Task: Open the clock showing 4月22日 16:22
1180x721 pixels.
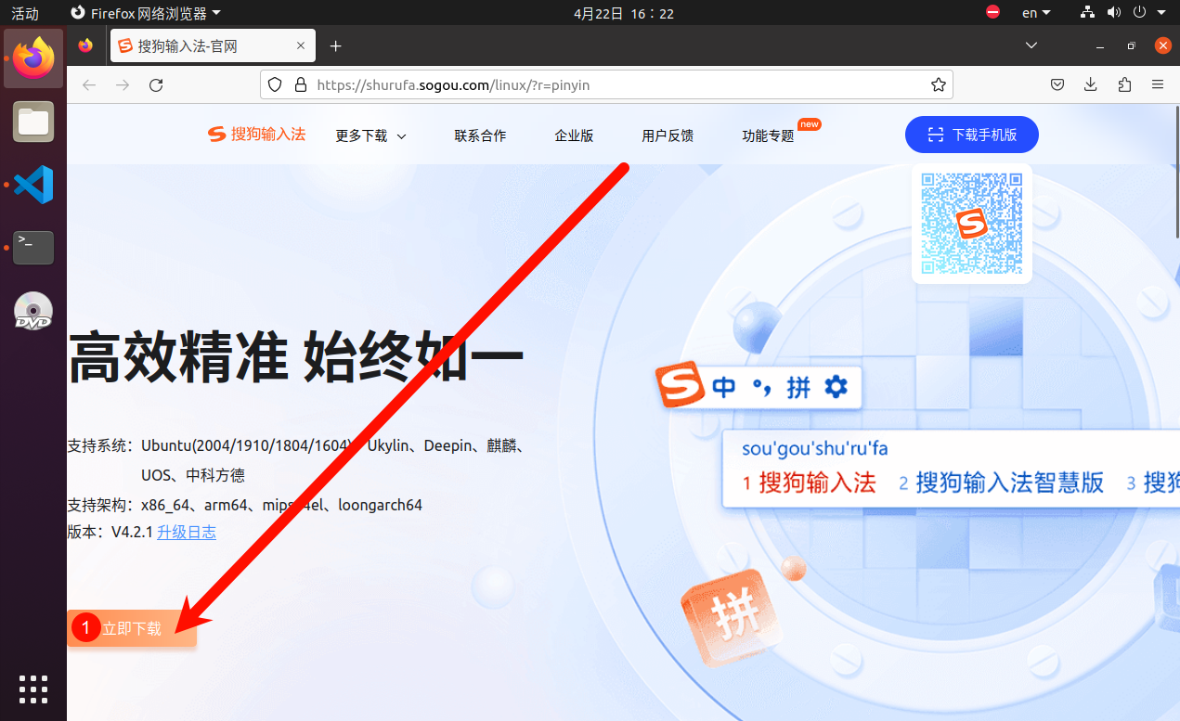Action: (624, 13)
